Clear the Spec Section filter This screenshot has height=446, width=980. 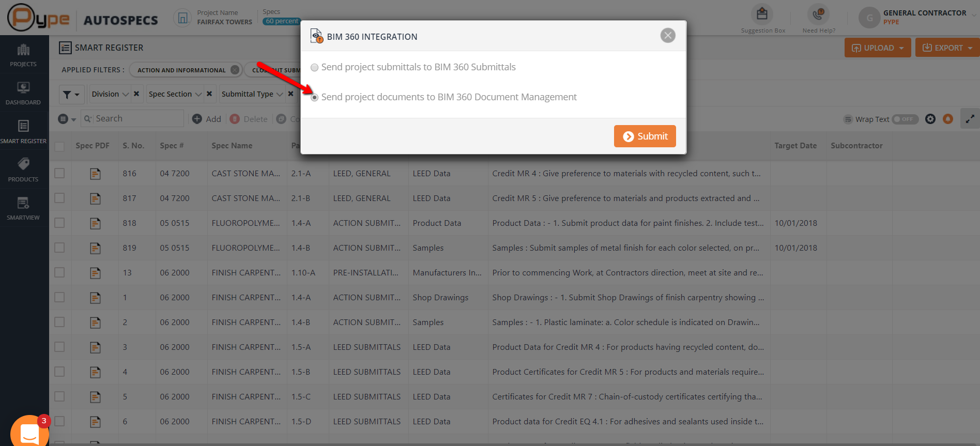click(x=209, y=94)
